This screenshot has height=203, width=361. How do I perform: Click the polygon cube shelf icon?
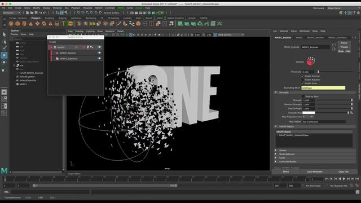pos(17,24)
